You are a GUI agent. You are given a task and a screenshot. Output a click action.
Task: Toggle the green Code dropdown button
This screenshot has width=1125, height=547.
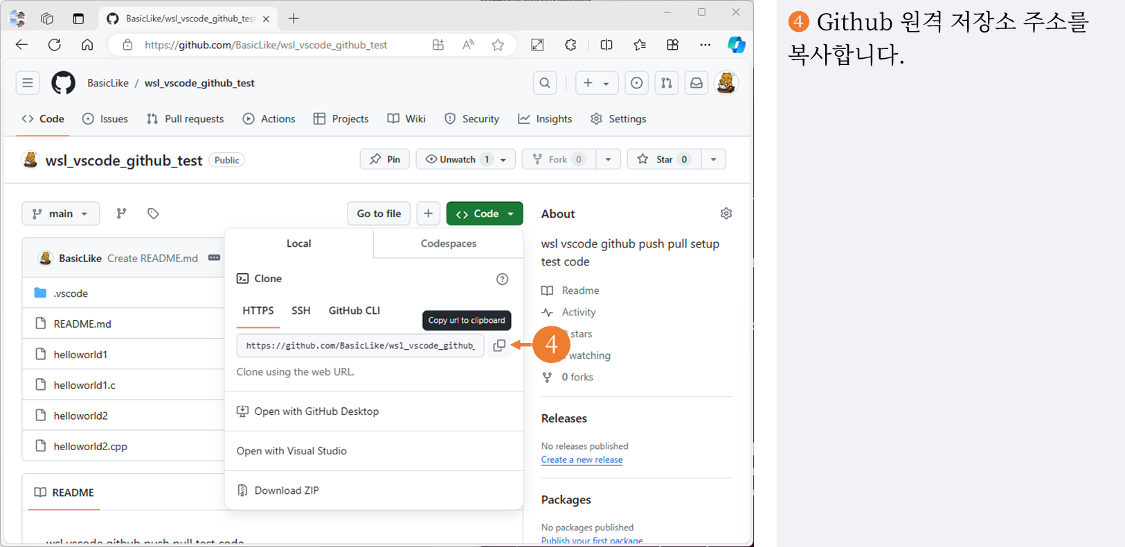point(485,214)
